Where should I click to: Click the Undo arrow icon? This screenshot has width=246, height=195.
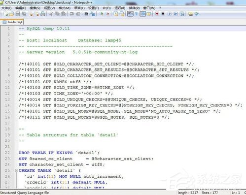click(x=71, y=14)
